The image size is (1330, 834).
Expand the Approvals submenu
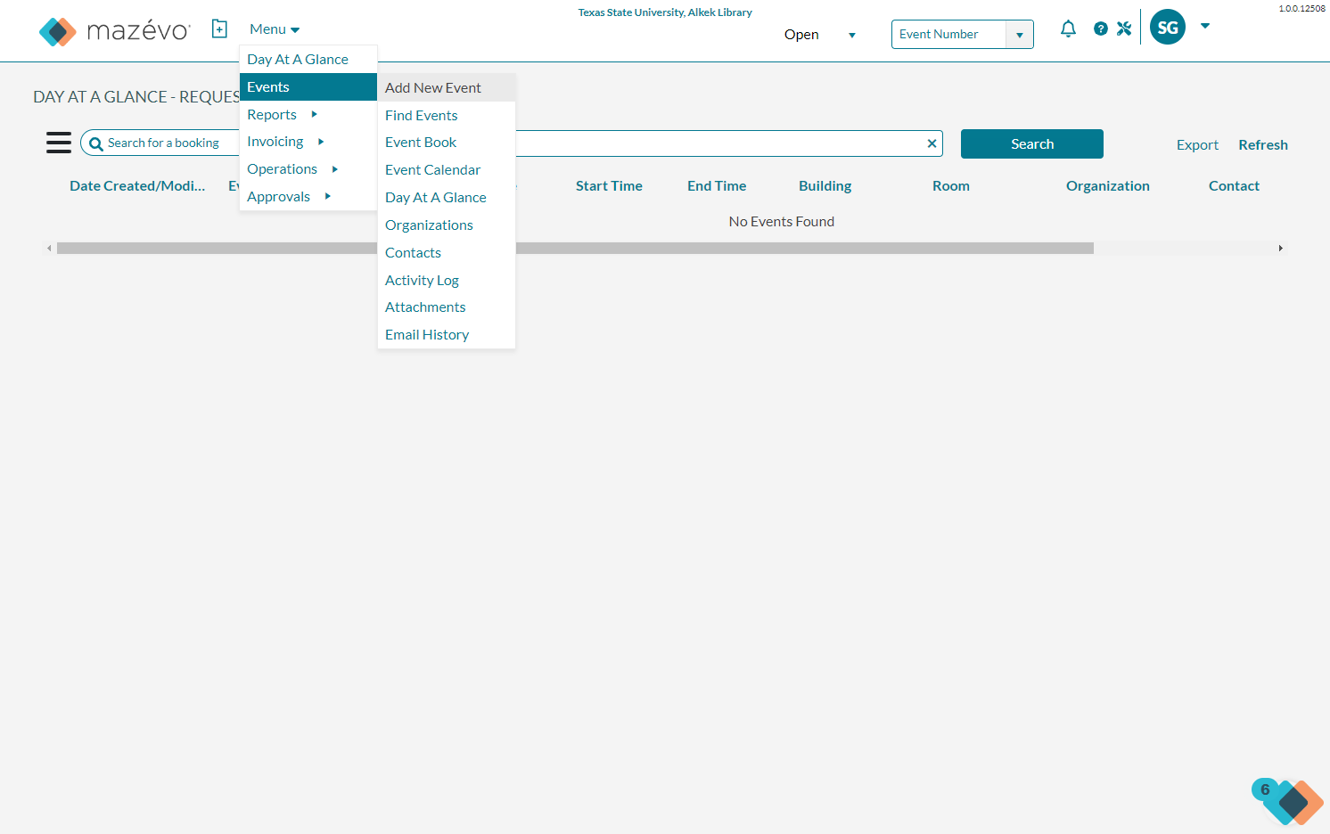coord(308,196)
